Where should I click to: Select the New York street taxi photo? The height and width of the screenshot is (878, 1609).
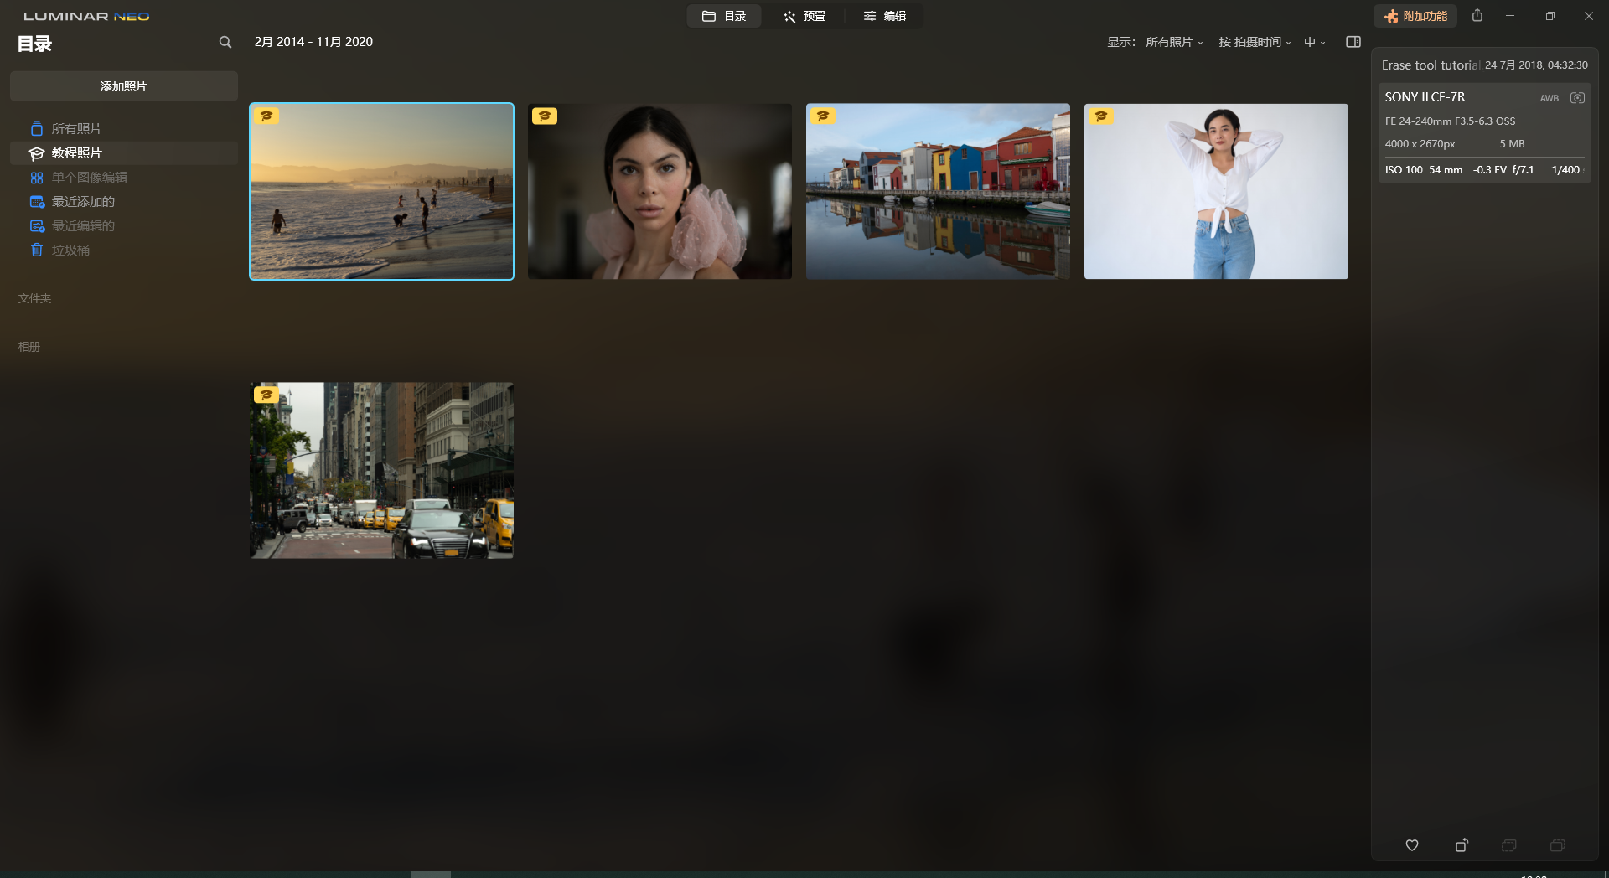(x=381, y=471)
